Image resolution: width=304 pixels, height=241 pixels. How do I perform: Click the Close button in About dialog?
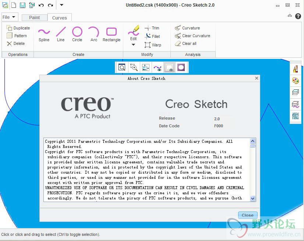pos(248,215)
